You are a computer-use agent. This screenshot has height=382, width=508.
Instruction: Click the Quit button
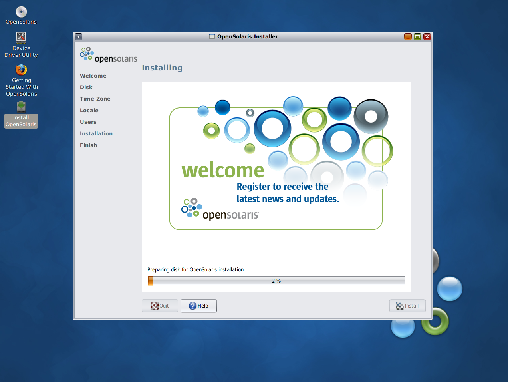(x=160, y=306)
